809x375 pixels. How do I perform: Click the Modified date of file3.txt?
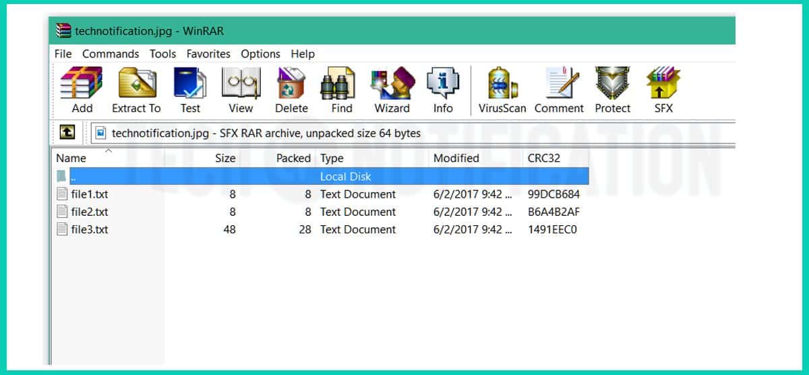pyautogui.click(x=473, y=229)
